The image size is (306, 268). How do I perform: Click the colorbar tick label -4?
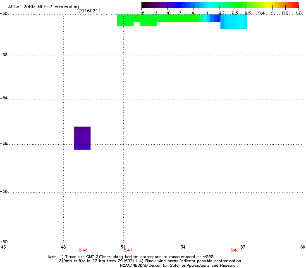191,13
